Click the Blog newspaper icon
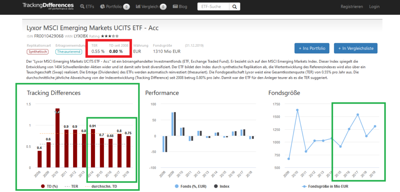Screen dimensions: 400x192 (175, 7)
